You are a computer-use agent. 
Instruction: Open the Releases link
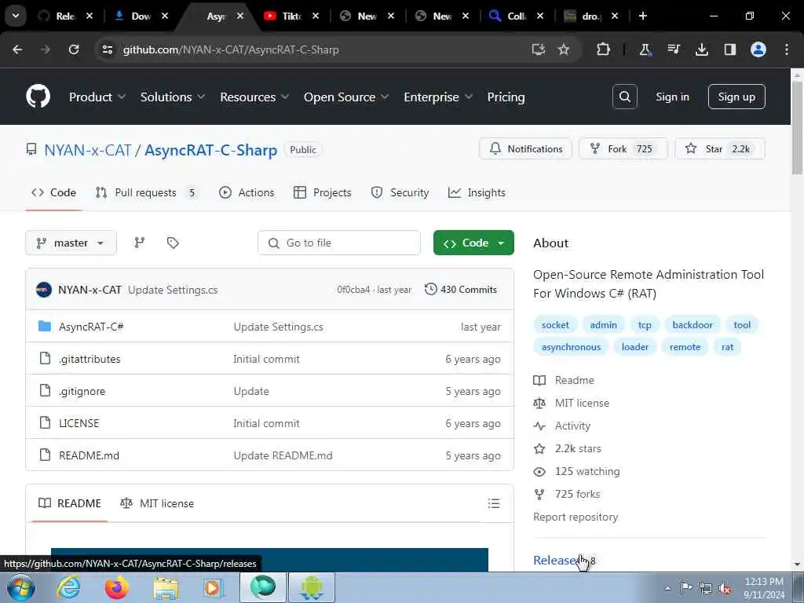click(557, 561)
